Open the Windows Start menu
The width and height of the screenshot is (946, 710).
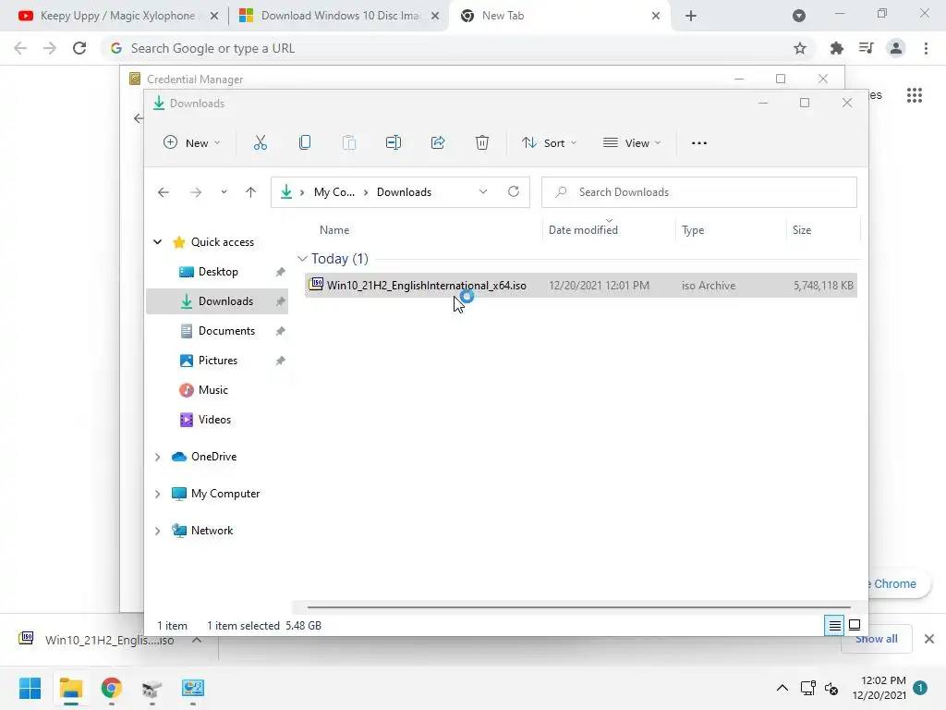click(x=30, y=688)
